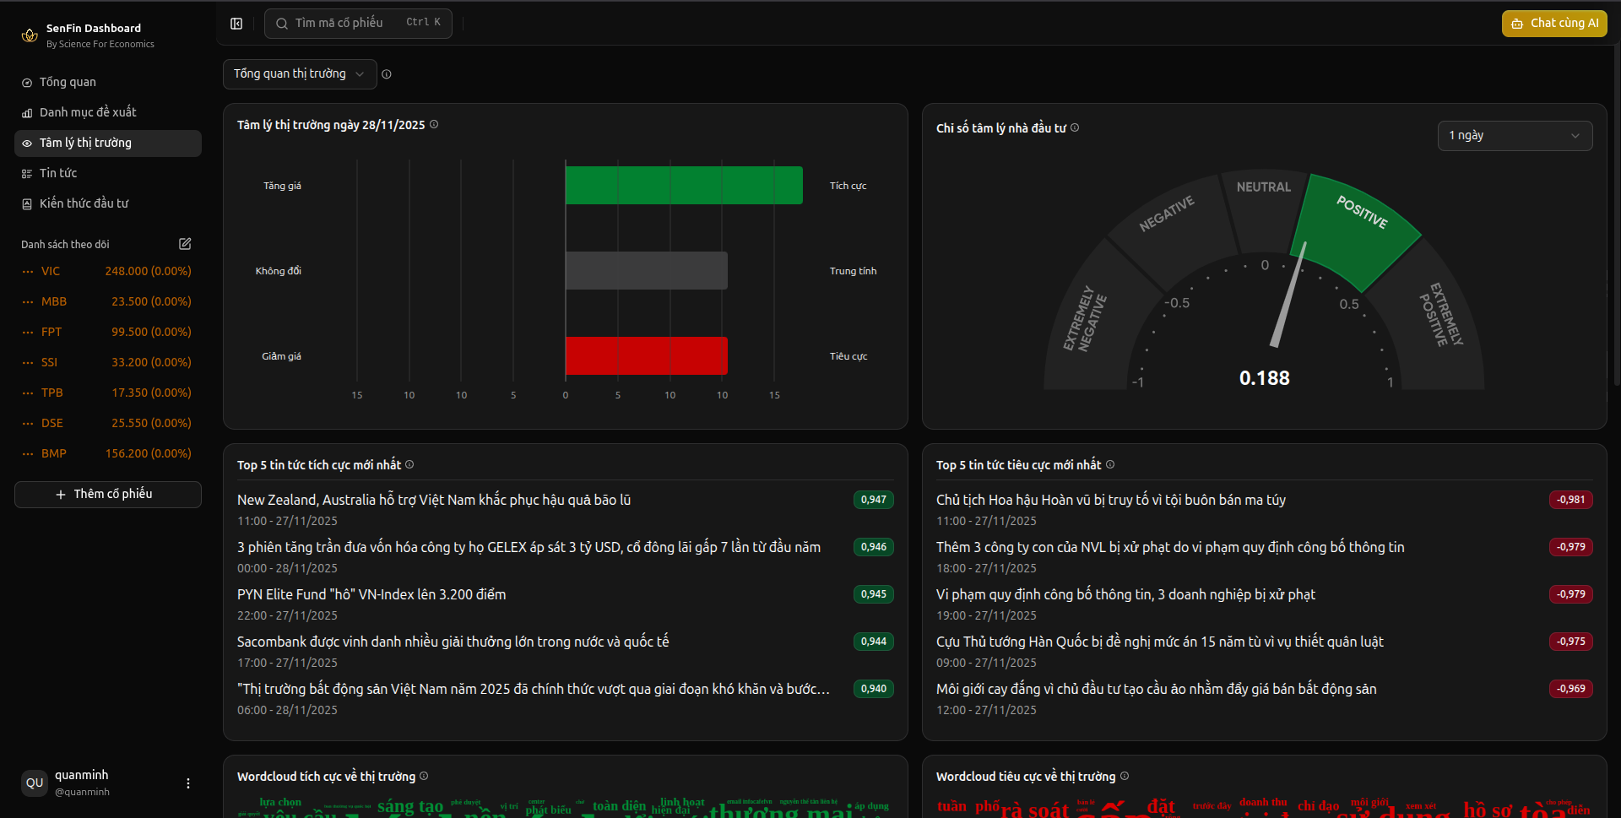The image size is (1621, 818).
Task: Click info icon beside investor sentiment index title
Action: [1075, 128]
